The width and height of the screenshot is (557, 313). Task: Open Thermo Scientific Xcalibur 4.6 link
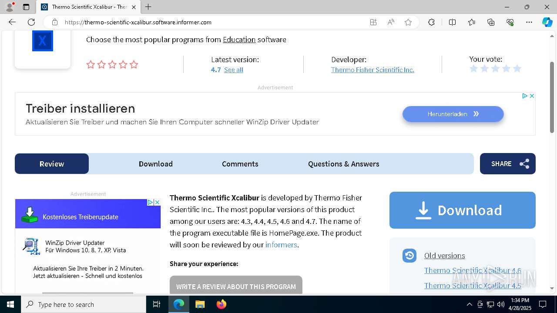473,270
